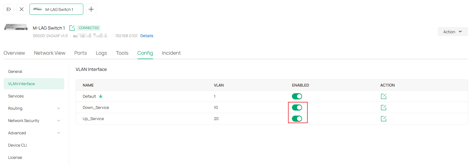Image resolution: width=472 pixels, height=165 pixels.
Task: Open the edit action for the Default VLAN interface
Action: coord(383,96)
